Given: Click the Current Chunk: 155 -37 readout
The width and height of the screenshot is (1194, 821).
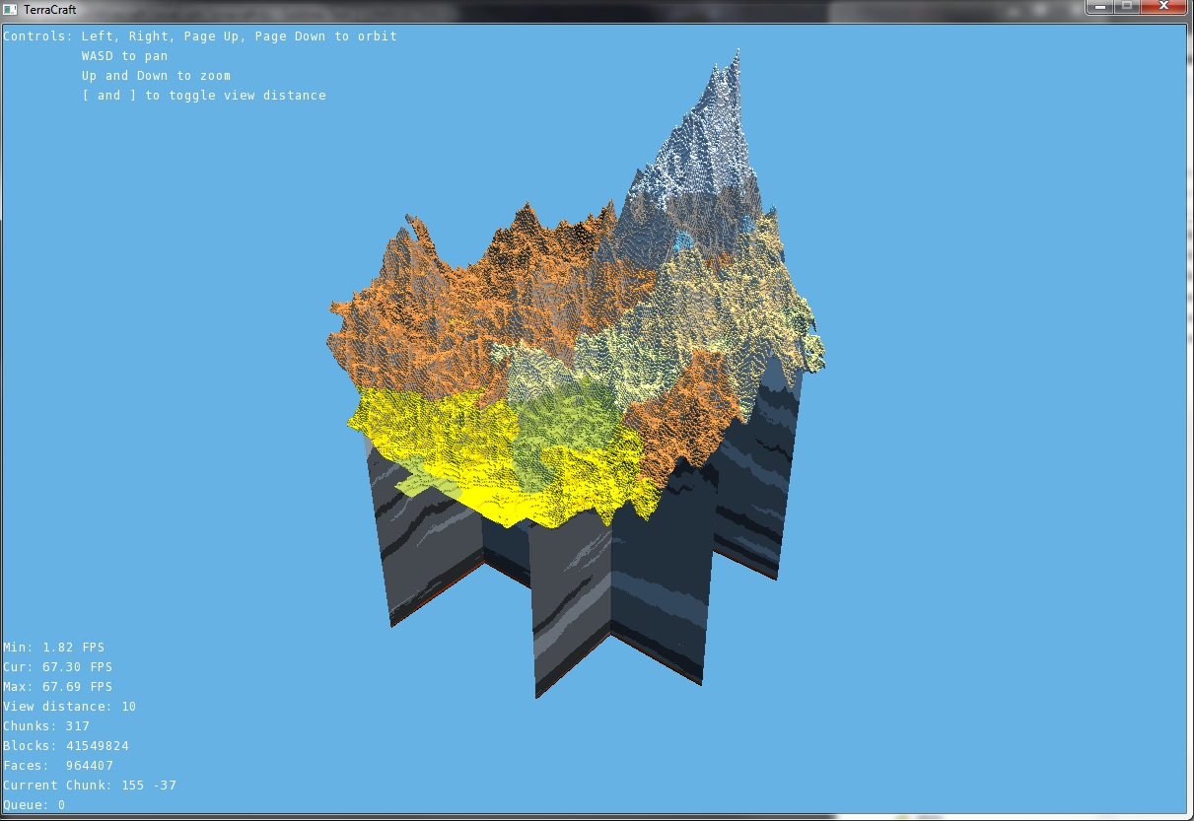Looking at the screenshot, I should pyautogui.click(x=89, y=785).
